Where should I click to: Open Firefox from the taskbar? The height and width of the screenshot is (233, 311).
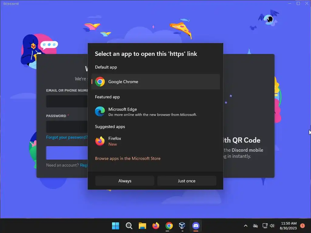[156, 226]
